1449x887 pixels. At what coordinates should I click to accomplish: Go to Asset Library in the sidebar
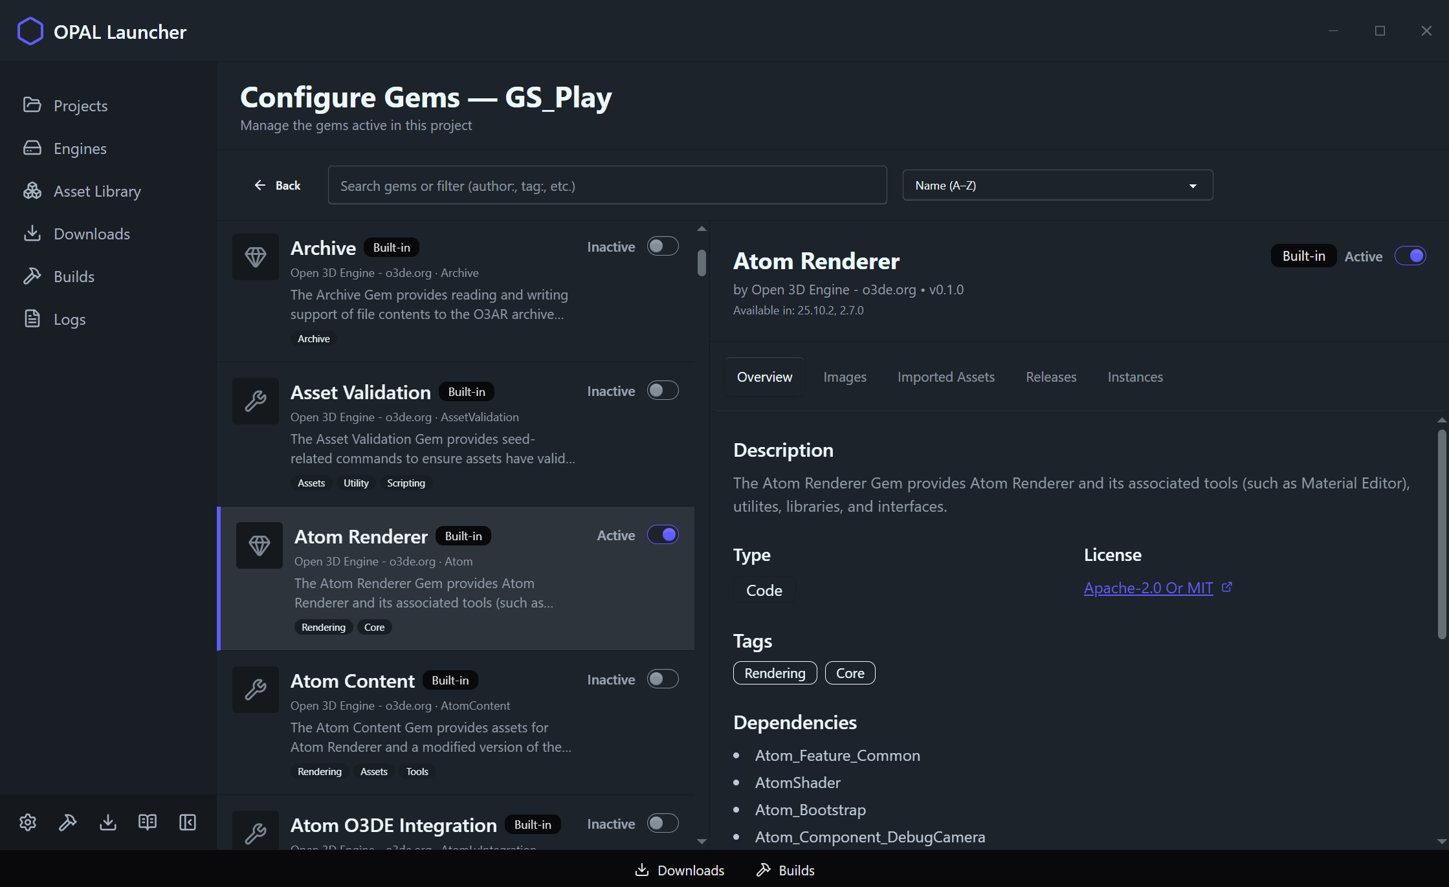pos(97,191)
